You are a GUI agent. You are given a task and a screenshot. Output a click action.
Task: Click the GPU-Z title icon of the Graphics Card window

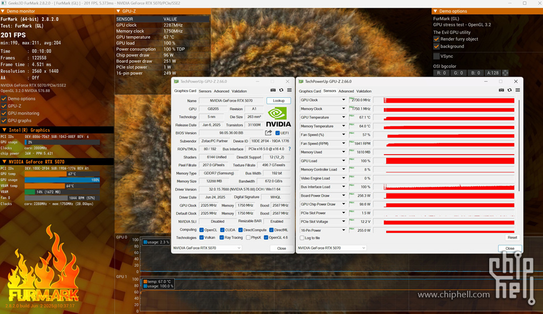pyautogui.click(x=176, y=82)
